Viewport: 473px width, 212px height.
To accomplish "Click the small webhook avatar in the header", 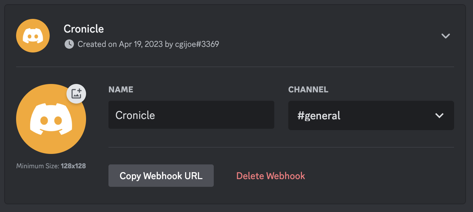I will tap(33, 35).
